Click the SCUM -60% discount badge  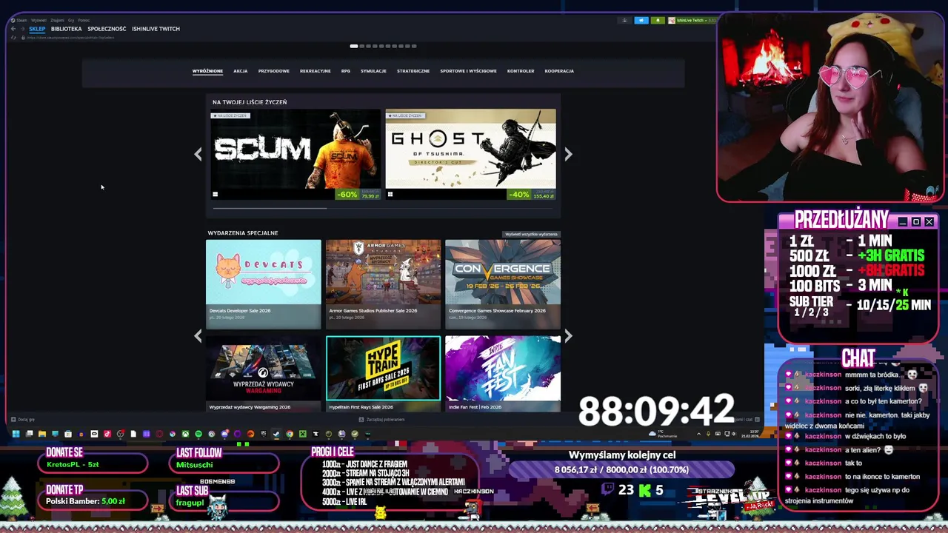(347, 195)
